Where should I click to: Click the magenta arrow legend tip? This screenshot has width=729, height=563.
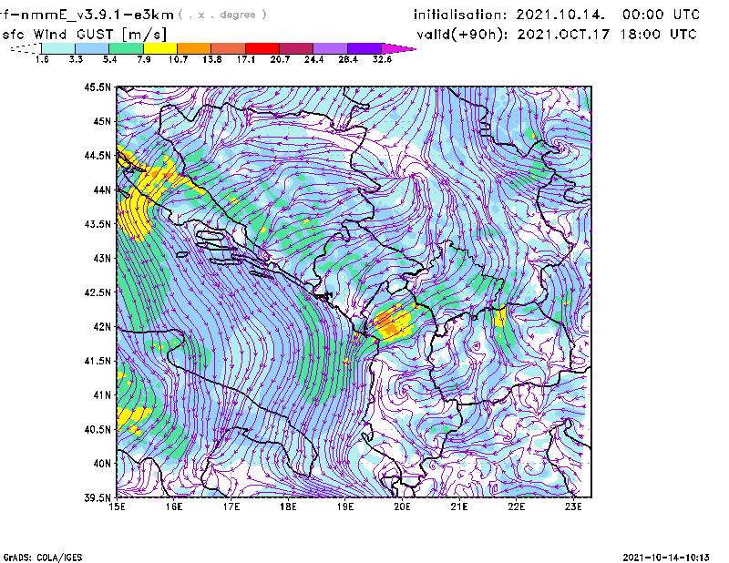(398, 48)
